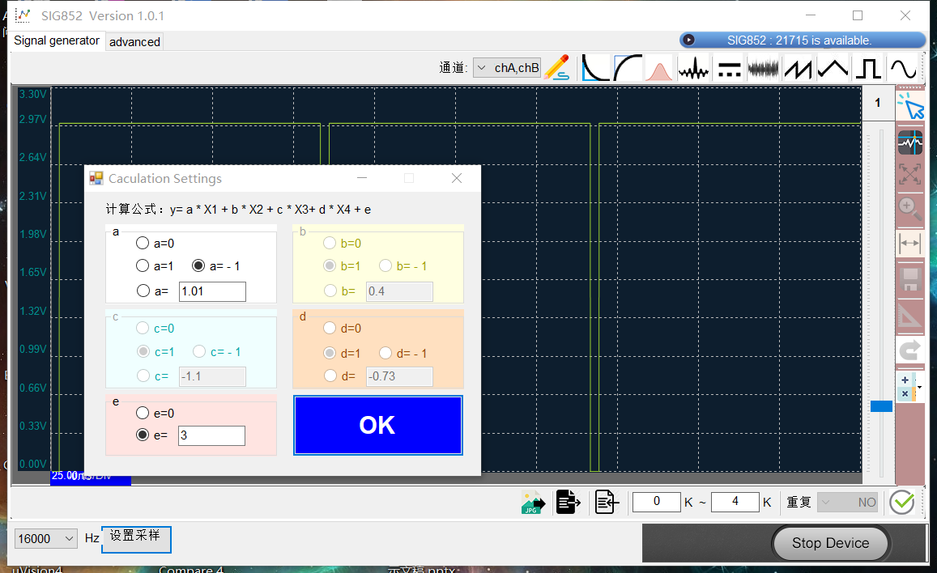Switch to the advanced tab
This screenshot has width=937, height=573.
134,42
